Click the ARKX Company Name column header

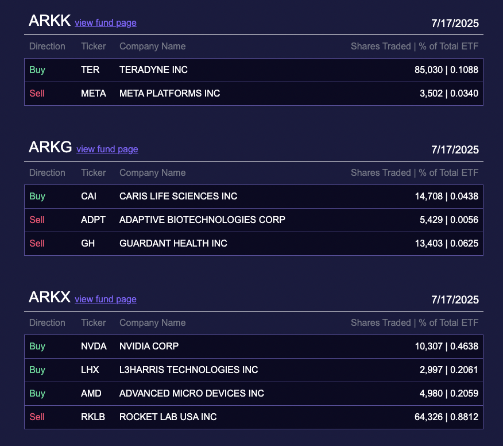[x=152, y=322]
